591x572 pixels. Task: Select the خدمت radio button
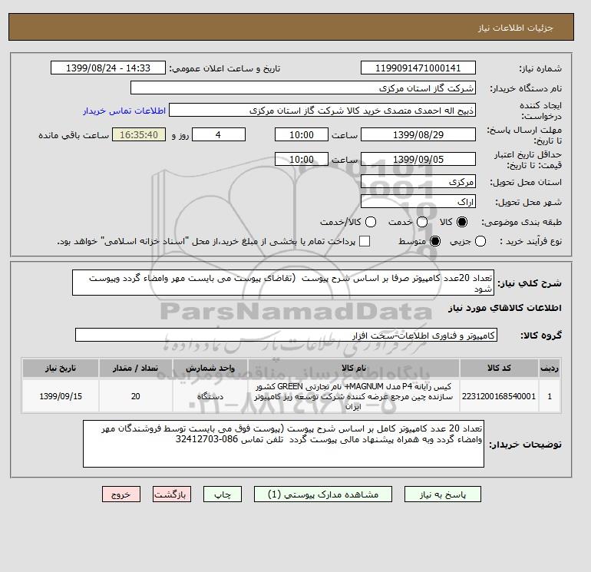tap(422, 222)
